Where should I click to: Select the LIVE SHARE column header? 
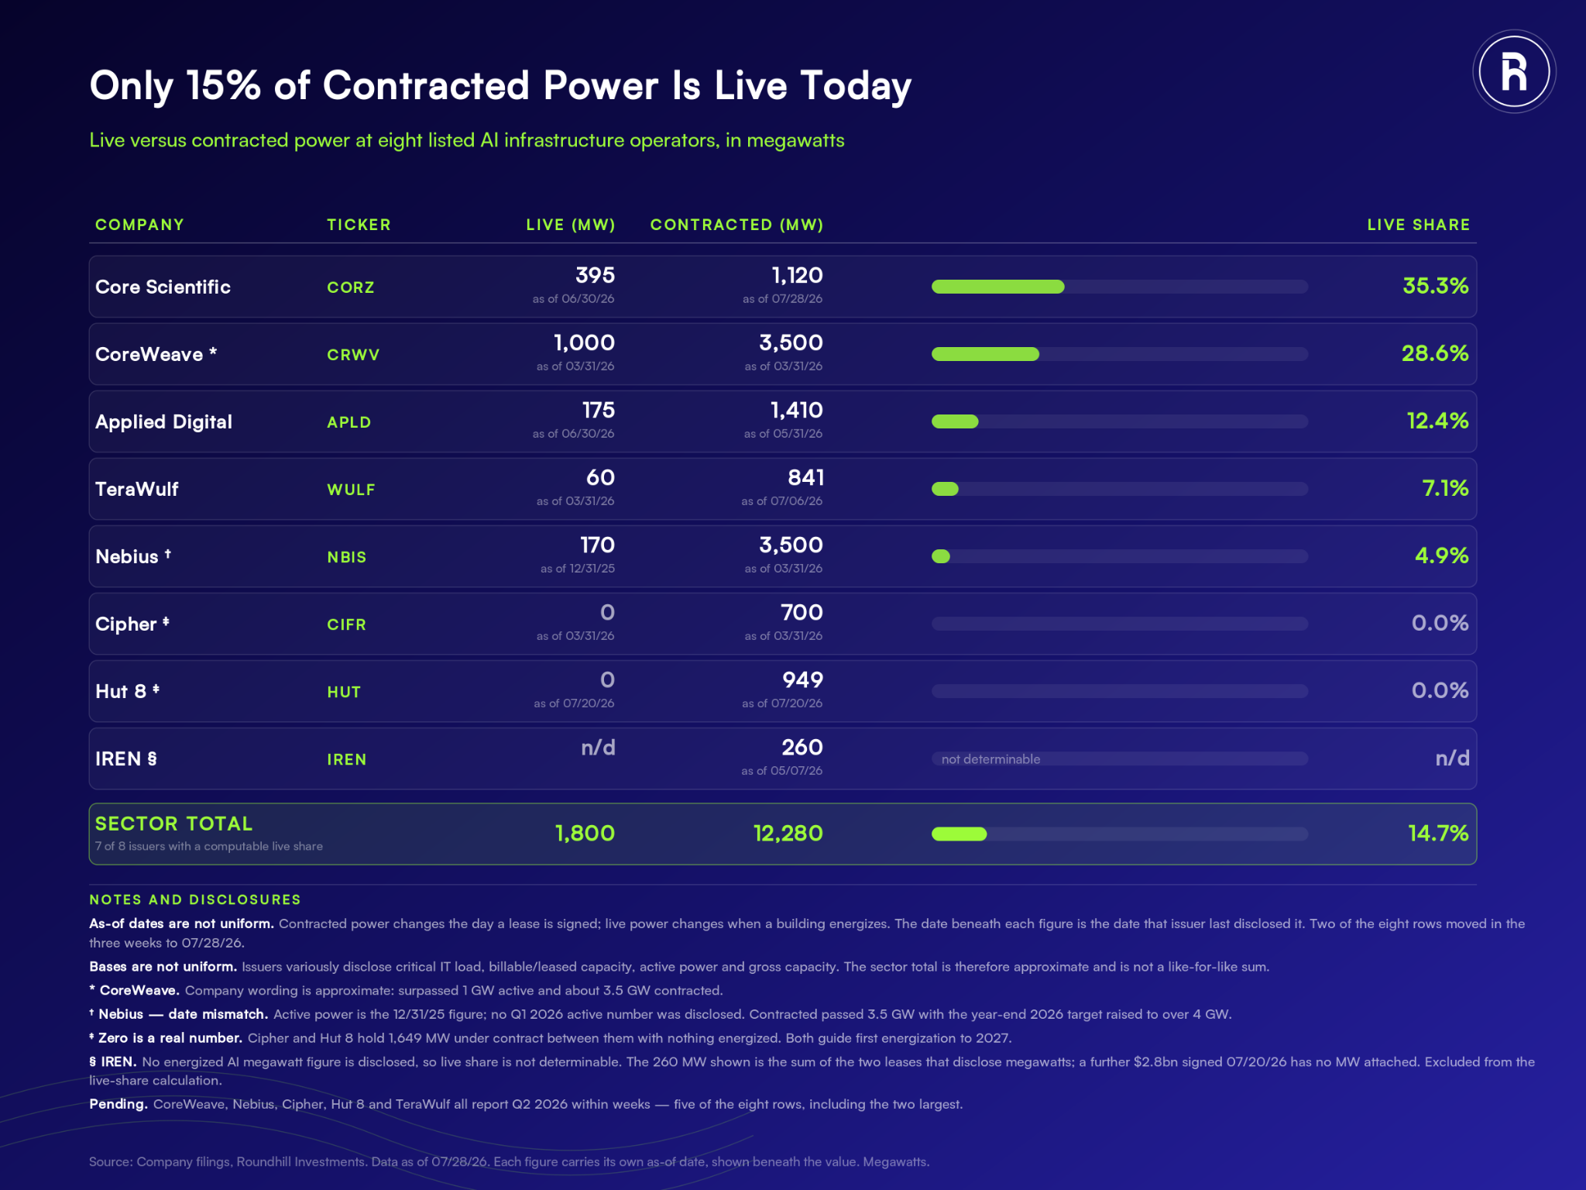(x=1418, y=225)
